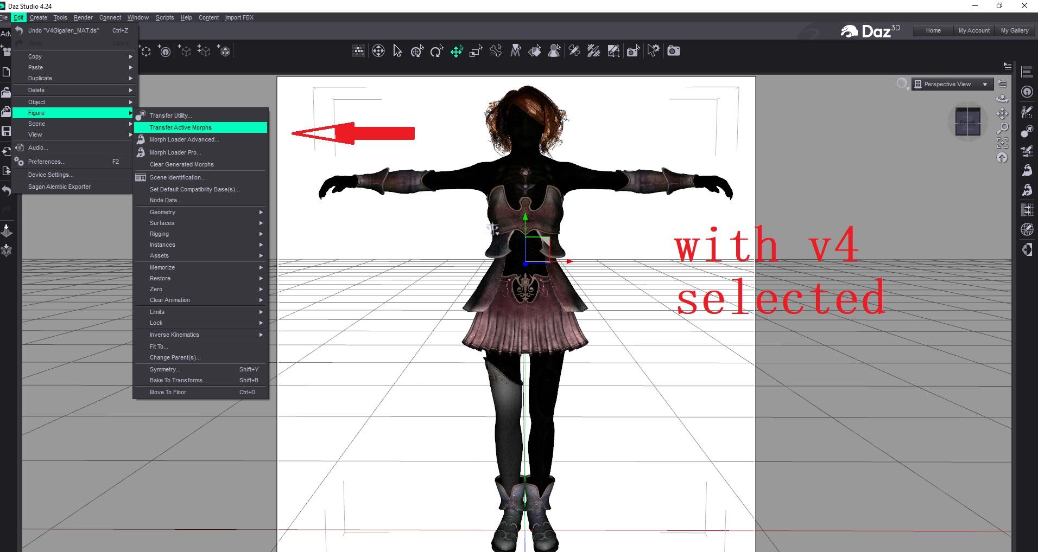Open the pane options menu at top right
This screenshot has height=552, width=1038.
click(x=1008, y=66)
